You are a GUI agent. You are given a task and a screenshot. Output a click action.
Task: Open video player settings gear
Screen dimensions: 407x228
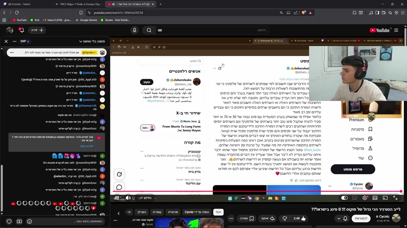pyautogui.click(x=365, y=198)
